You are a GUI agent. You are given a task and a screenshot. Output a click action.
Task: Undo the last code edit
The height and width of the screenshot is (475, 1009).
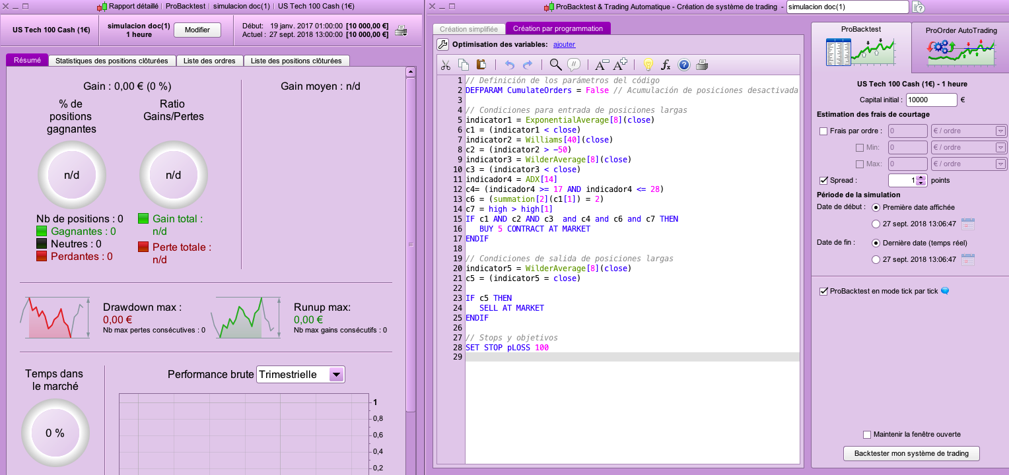(509, 65)
